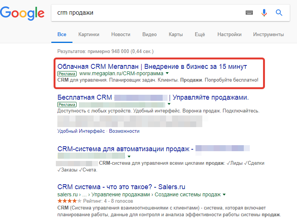The height and width of the screenshot is (223, 297).
Task: Open 'Настройки' search settings
Action: (229, 35)
